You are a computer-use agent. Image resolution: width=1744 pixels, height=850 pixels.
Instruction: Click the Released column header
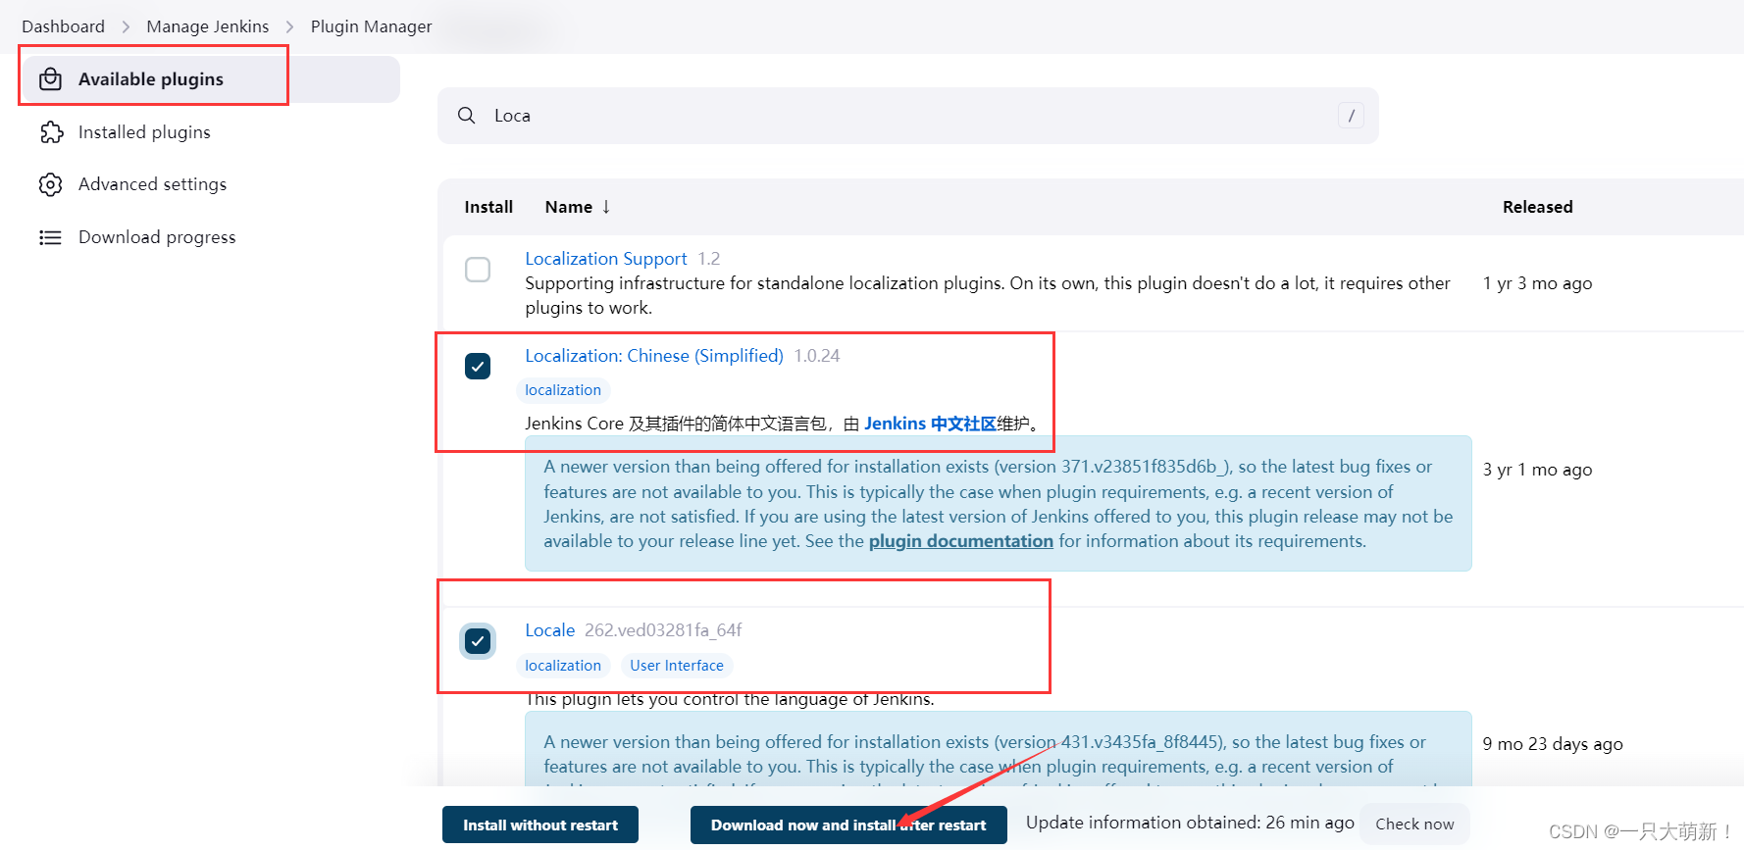[1537, 207]
